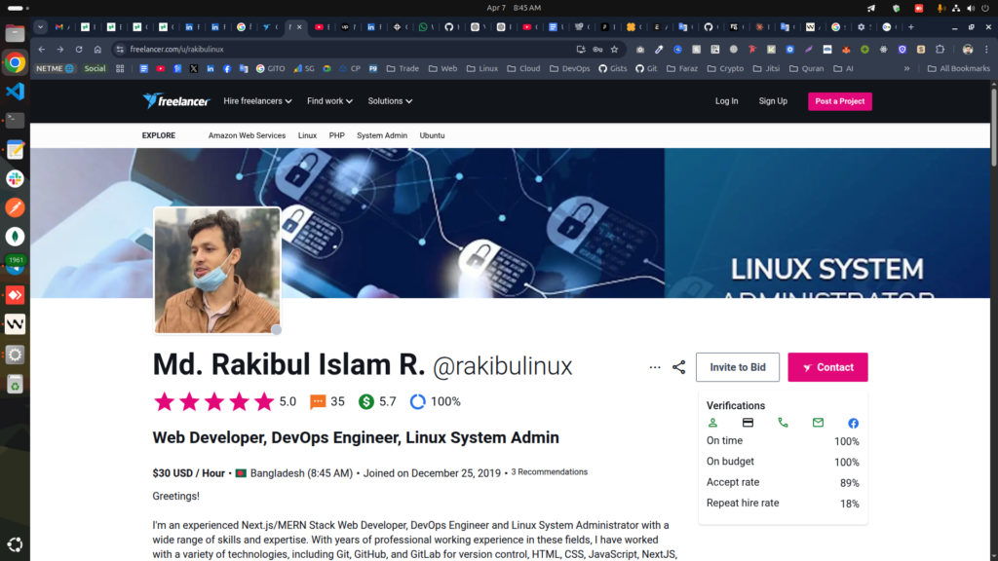The width and height of the screenshot is (998, 561).
Task: Click the Sign Up link
Action: [x=773, y=101]
